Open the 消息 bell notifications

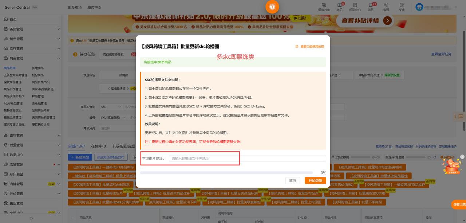(371, 5)
